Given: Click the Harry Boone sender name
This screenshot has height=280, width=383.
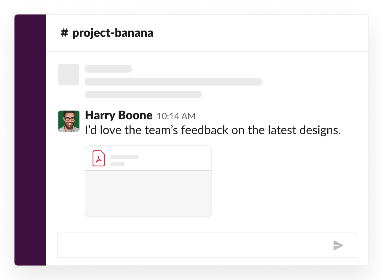Looking at the screenshot, I should (x=119, y=115).
